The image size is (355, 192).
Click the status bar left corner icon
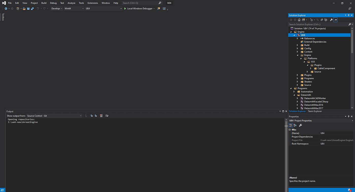3,190
